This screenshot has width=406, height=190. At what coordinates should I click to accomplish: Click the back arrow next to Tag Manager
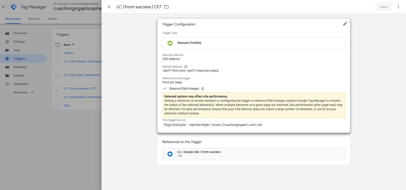pyautogui.click(x=3, y=7)
